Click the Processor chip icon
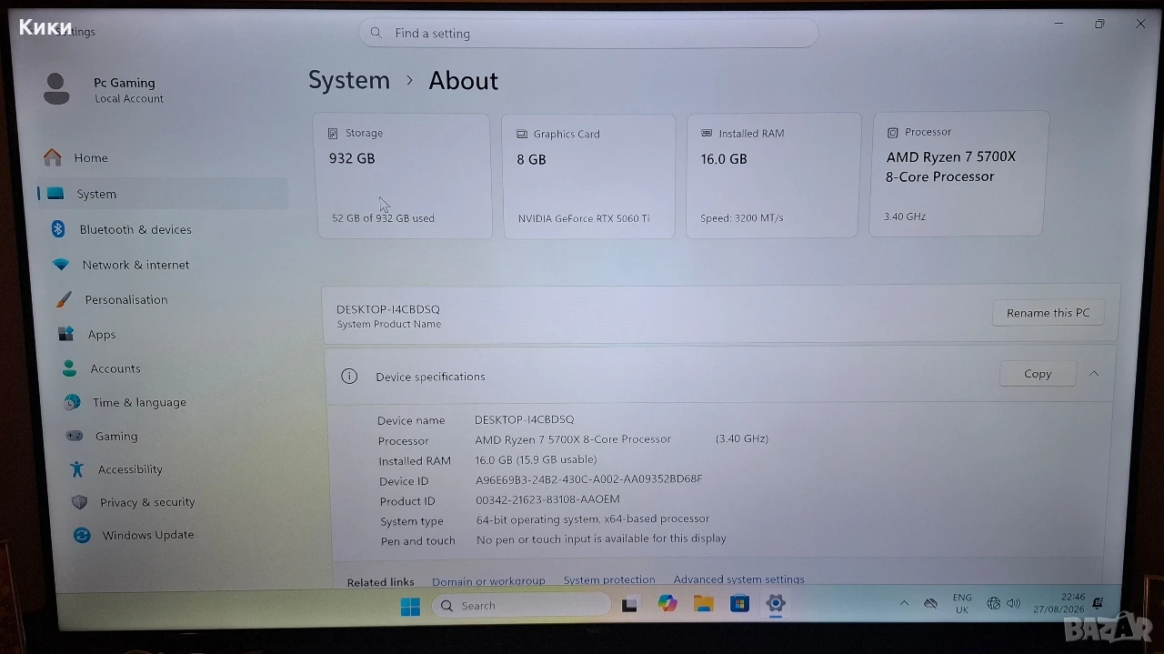Screen dimensions: 1164x654 click(x=892, y=132)
